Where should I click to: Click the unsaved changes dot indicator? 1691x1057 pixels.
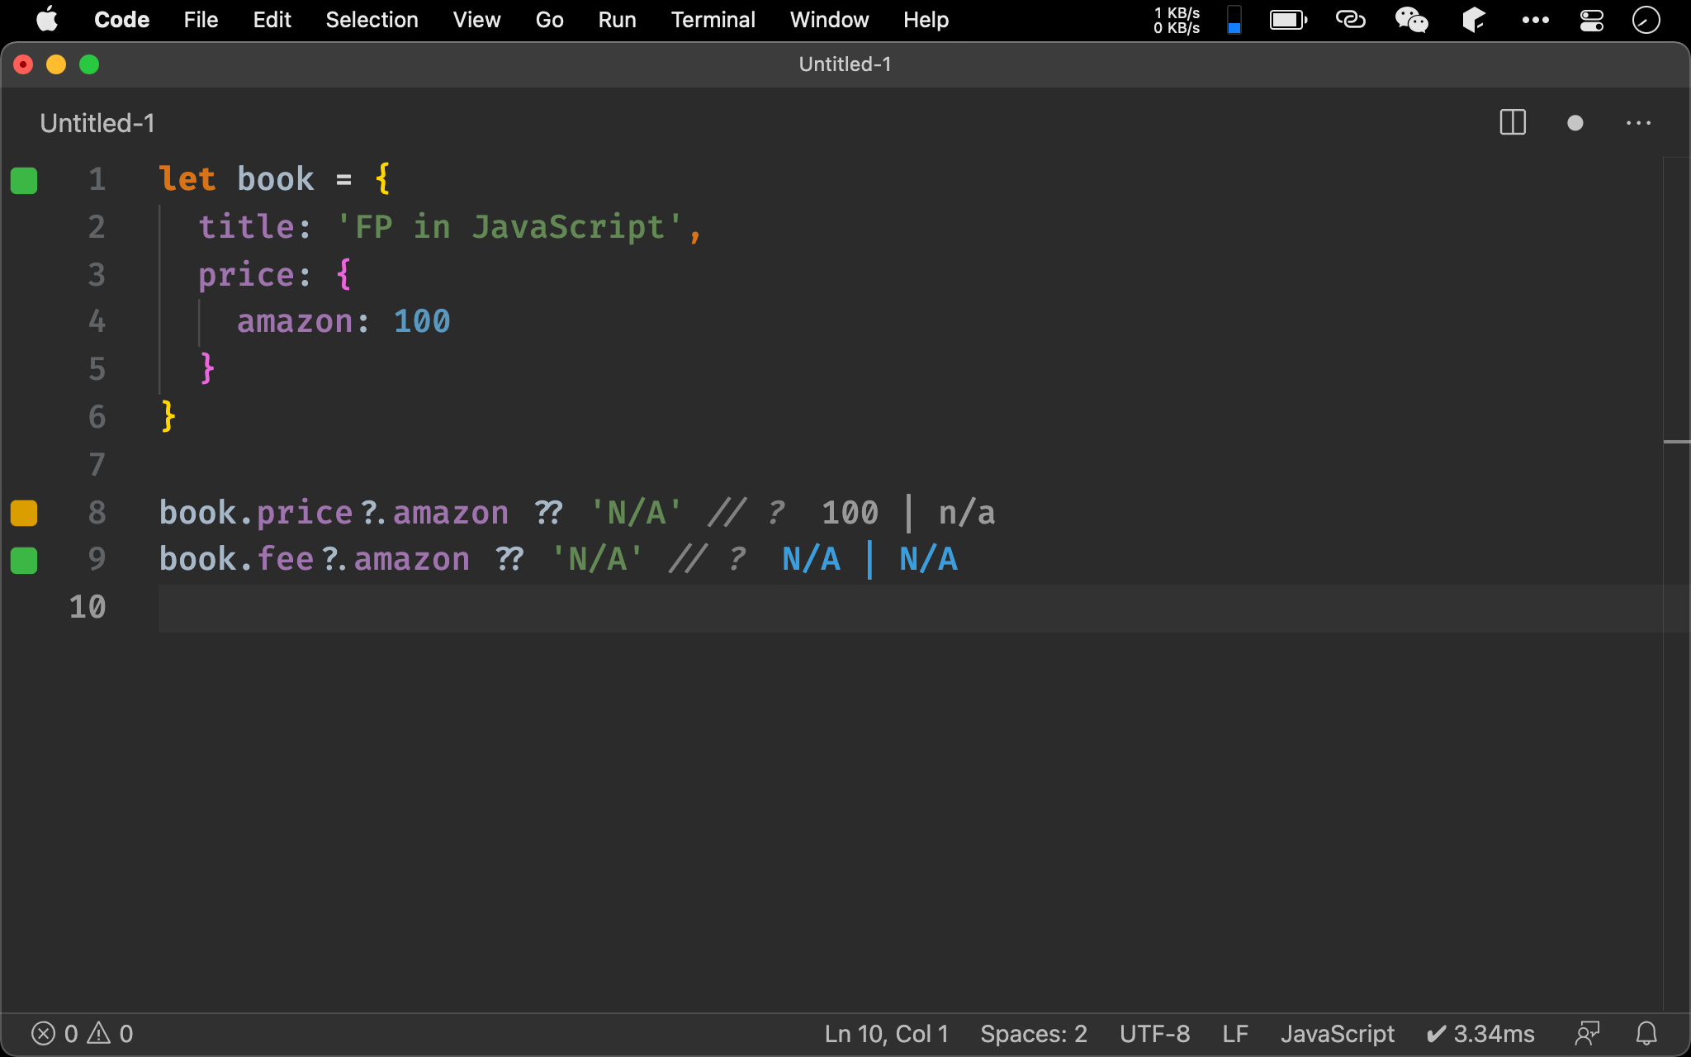pos(1575,123)
